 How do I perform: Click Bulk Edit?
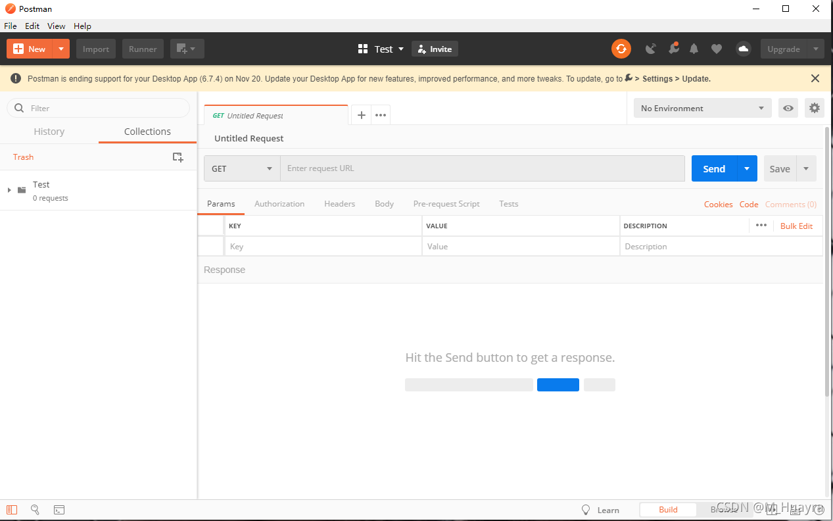[796, 226]
